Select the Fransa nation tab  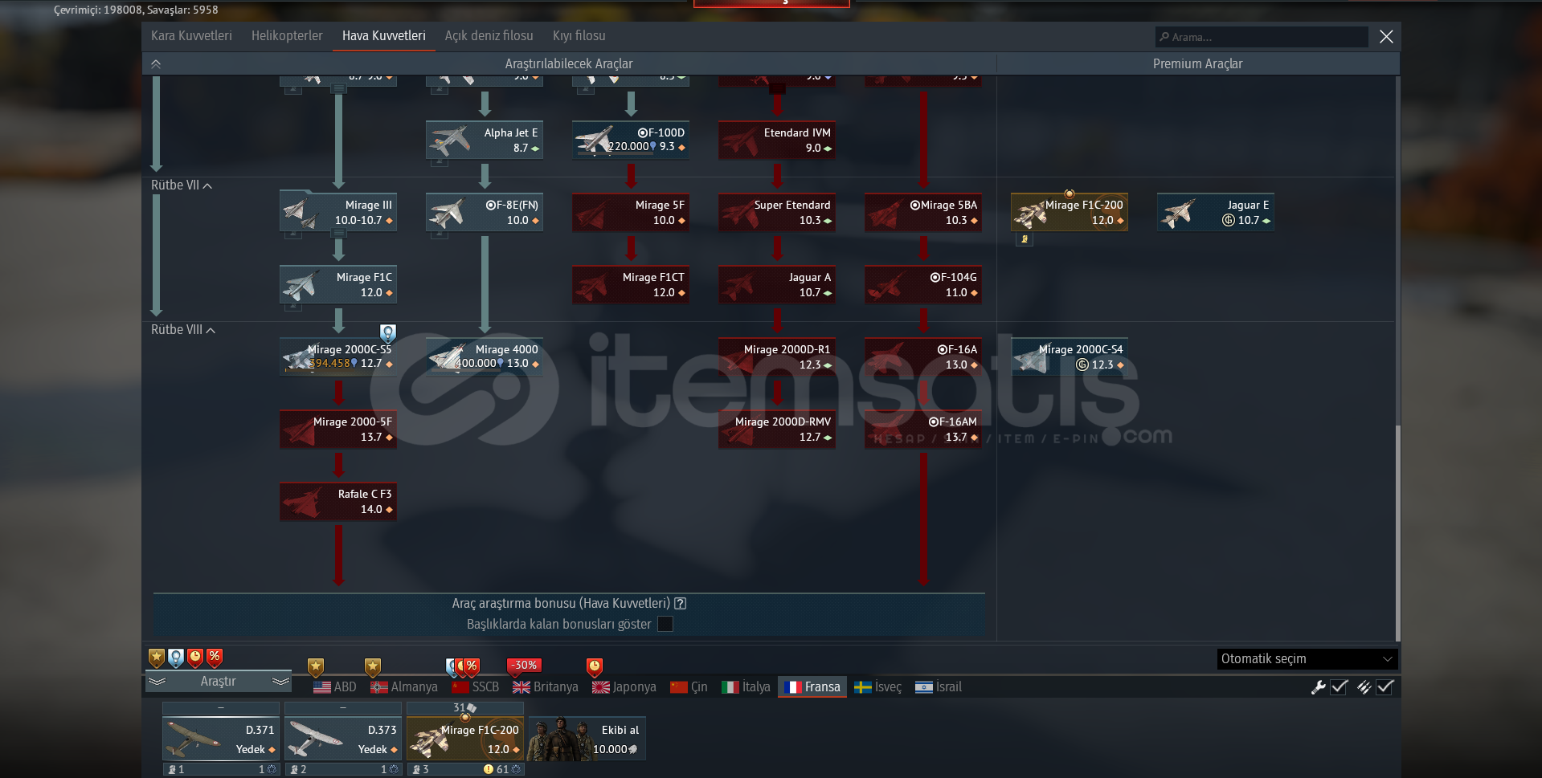click(812, 687)
